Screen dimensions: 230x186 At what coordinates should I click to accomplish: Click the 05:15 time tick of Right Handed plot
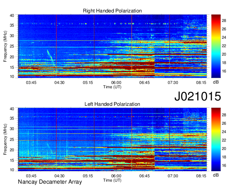[88, 83]
